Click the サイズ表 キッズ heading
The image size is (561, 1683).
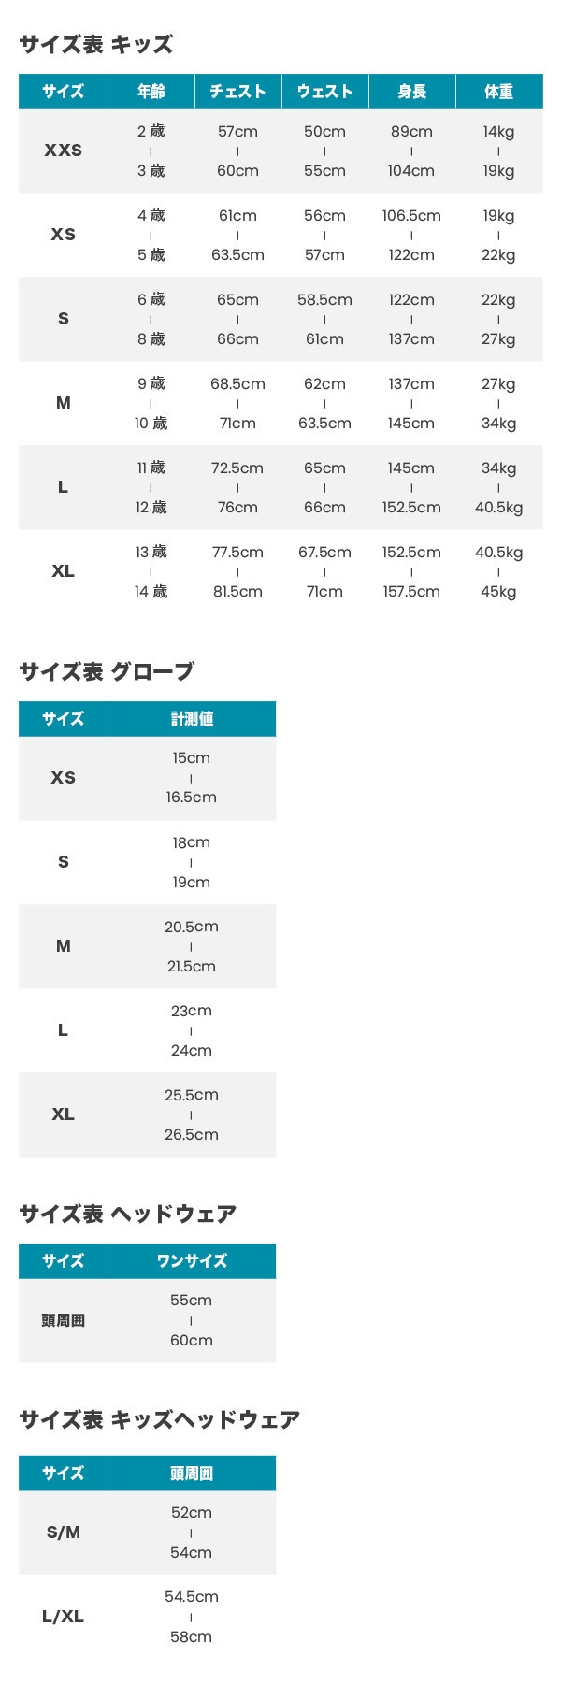(96, 45)
